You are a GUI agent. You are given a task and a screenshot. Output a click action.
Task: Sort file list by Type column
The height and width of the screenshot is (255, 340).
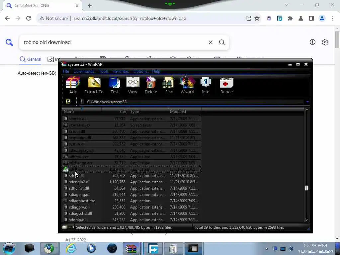148,112
